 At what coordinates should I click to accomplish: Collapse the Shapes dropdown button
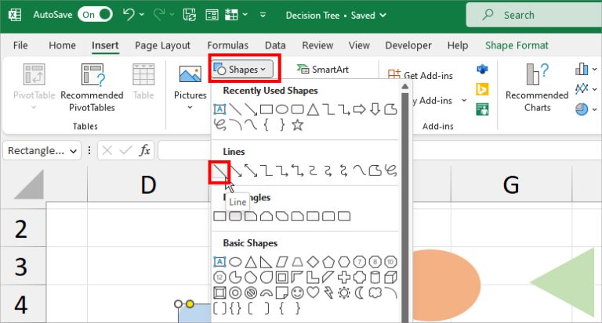click(x=242, y=70)
